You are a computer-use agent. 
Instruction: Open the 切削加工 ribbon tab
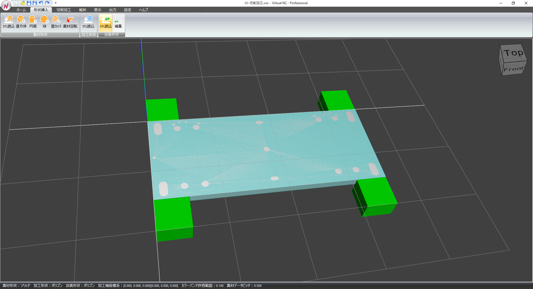coord(64,10)
